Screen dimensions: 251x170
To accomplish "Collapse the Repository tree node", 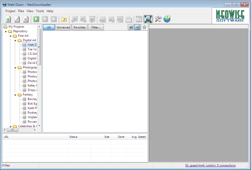I will tap(6, 31).
